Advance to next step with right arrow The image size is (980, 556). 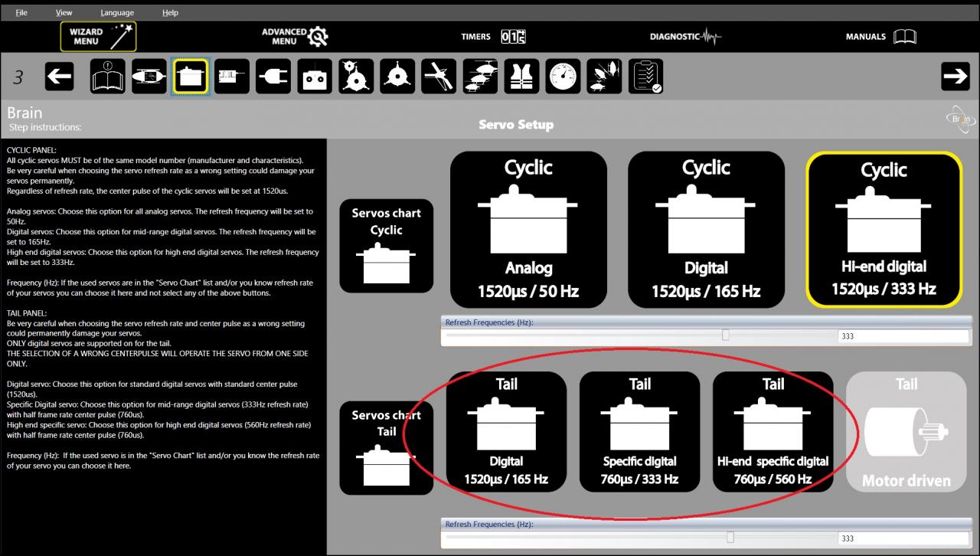pos(955,76)
